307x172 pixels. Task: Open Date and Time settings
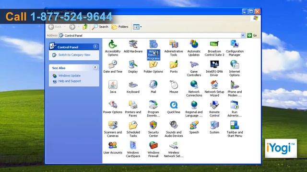point(113,67)
